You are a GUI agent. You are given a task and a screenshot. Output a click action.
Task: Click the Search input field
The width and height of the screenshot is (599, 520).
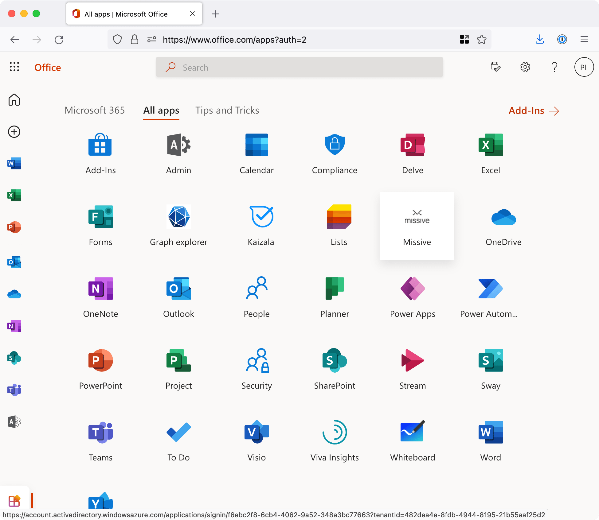click(299, 67)
